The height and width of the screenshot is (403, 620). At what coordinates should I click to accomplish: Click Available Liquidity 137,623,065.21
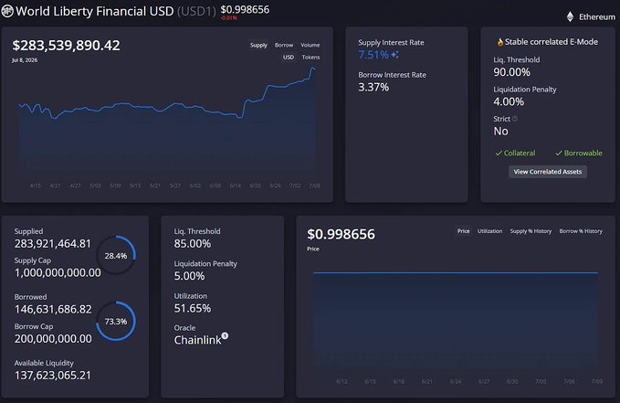(53, 376)
